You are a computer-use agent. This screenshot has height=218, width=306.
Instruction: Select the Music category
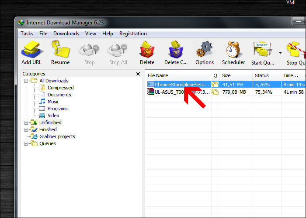(x=53, y=102)
